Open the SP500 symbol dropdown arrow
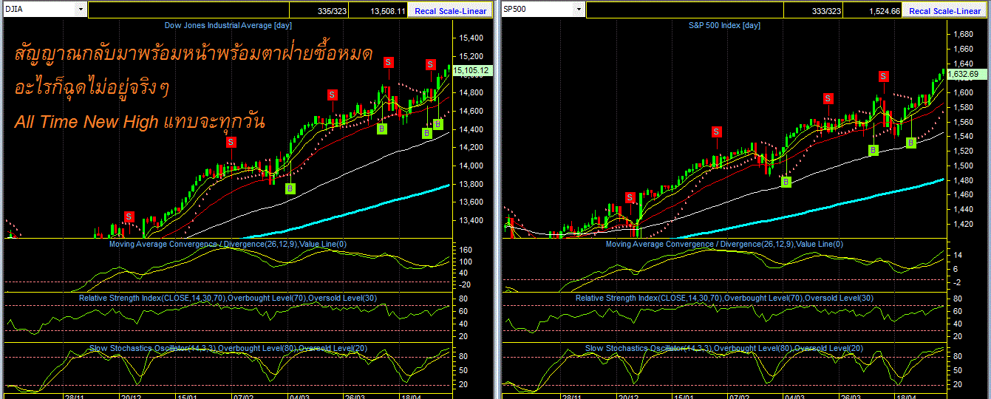Screen dimensions: 991x399 [579, 10]
